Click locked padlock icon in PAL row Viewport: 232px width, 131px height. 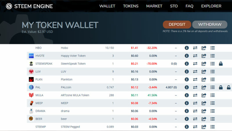(221, 87)
